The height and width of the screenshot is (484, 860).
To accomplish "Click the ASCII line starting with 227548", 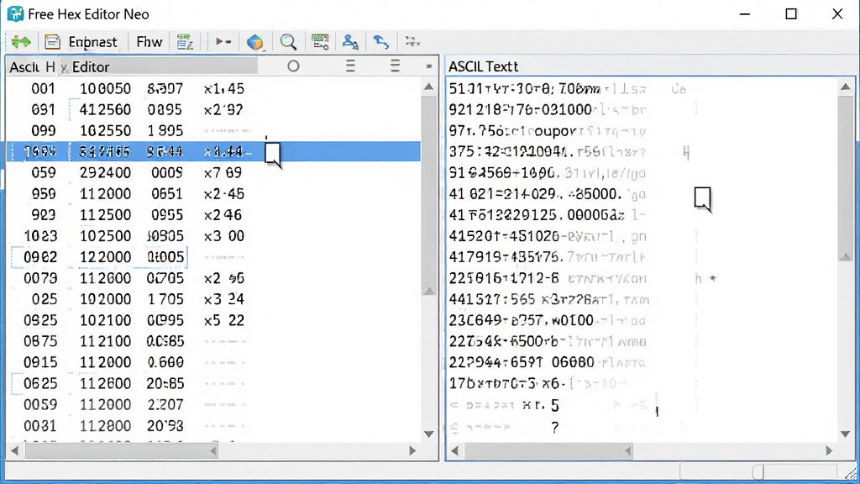I will point(548,341).
